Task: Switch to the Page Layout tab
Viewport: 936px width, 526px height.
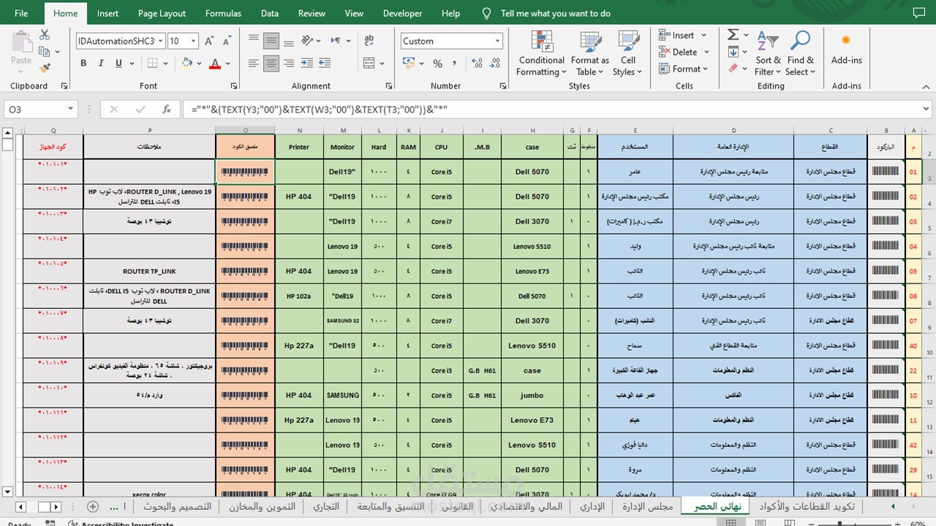Action: [x=162, y=13]
